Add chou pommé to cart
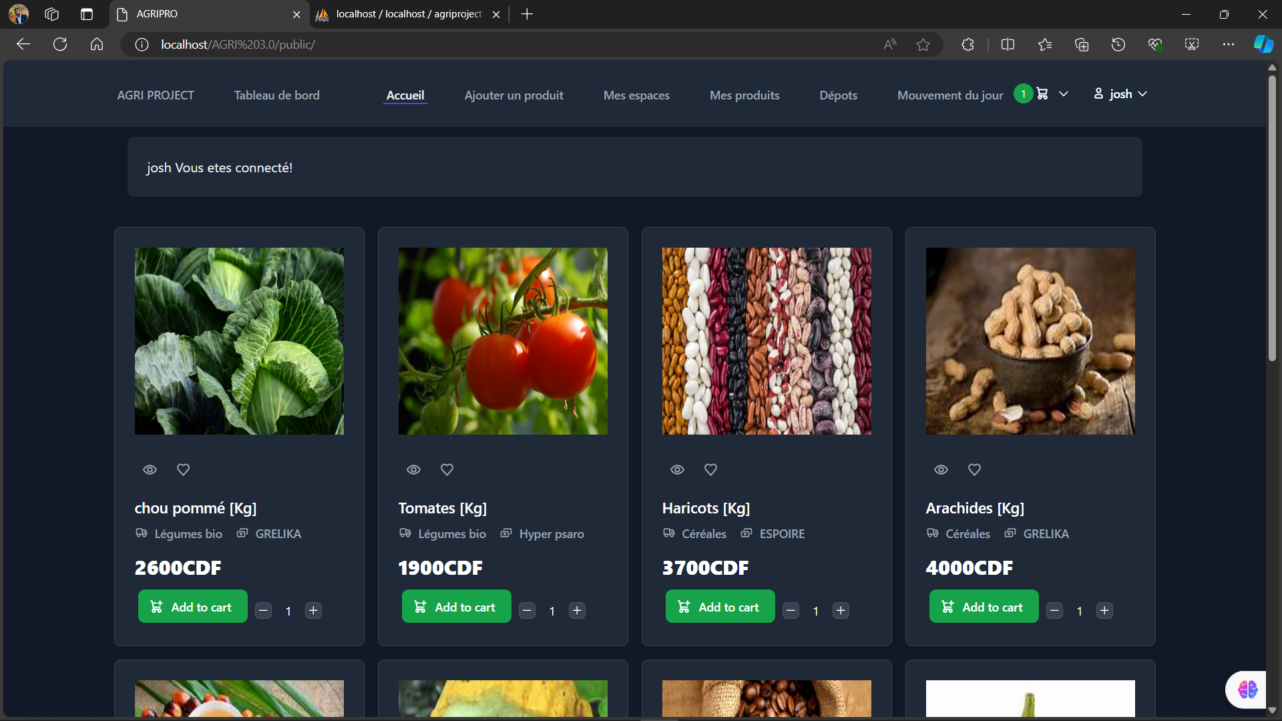This screenshot has height=721, width=1282. point(192,607)
